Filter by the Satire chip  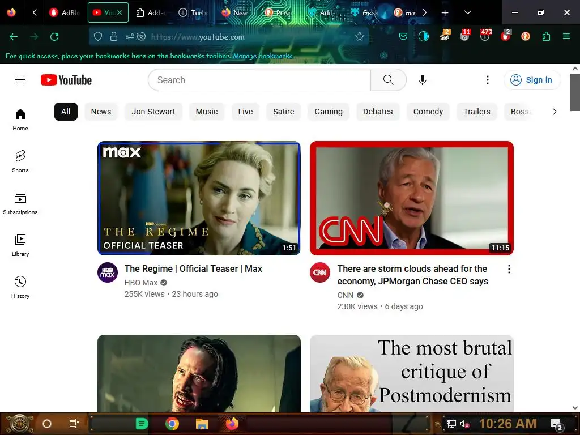point(284,112)
